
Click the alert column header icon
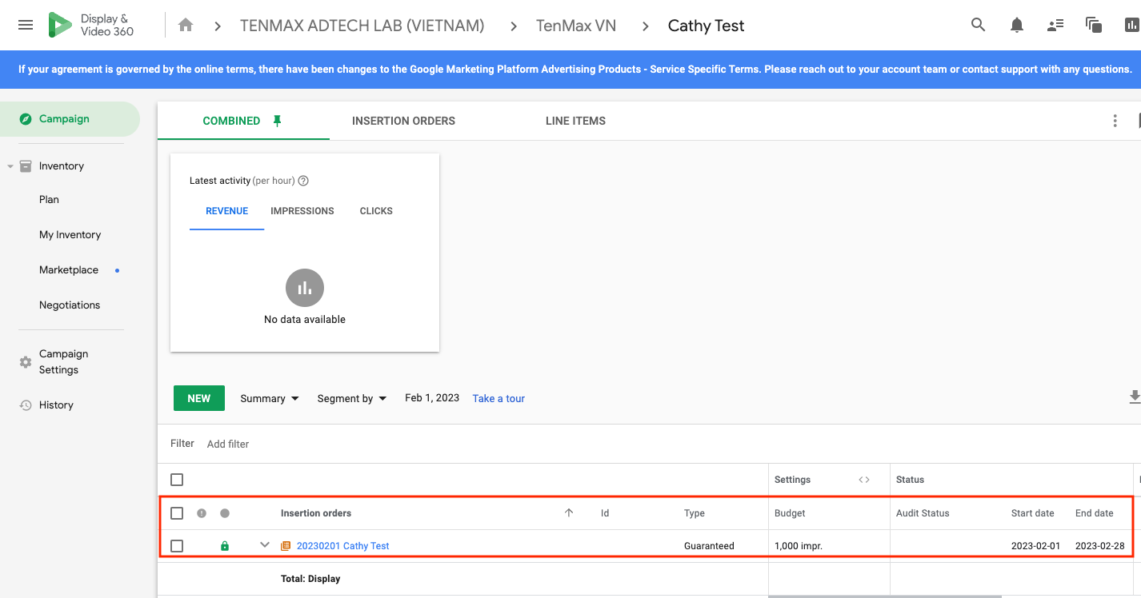click(202, 513)
